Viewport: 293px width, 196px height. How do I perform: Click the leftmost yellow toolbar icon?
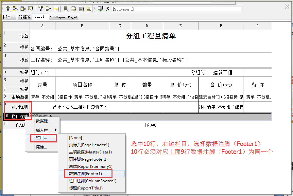[8, 9]
